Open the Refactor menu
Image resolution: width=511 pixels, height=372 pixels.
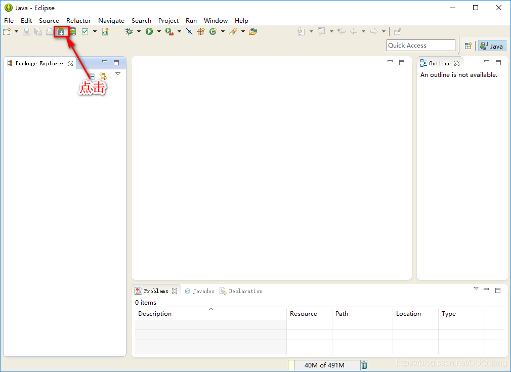click(78, 21)
